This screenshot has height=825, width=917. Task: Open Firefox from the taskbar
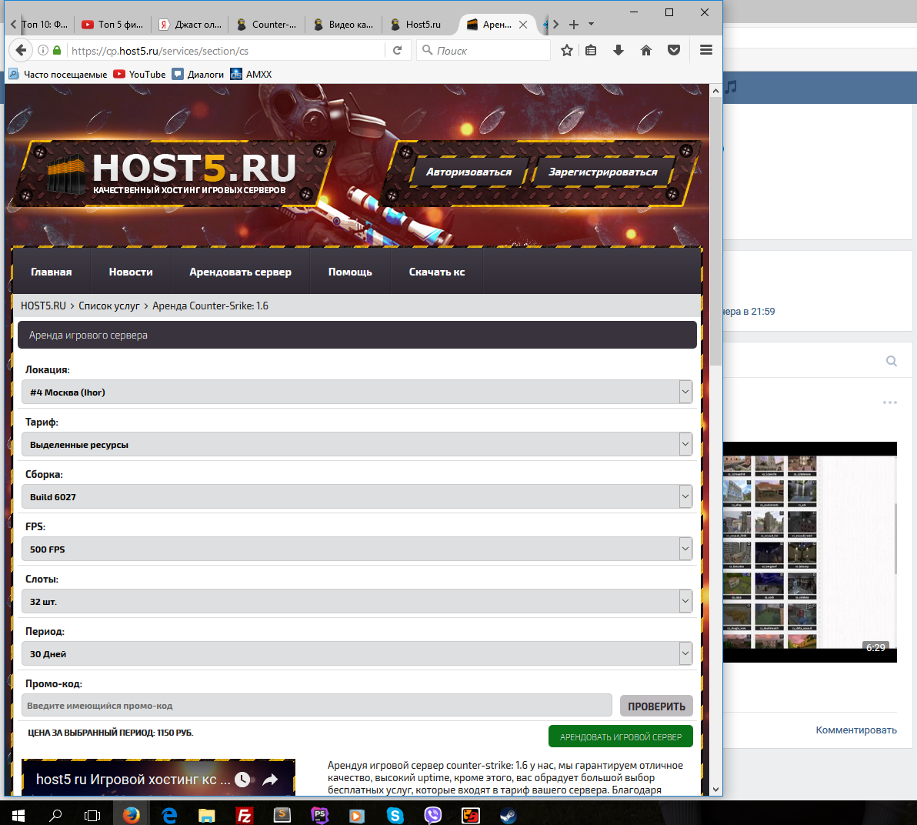131,815
